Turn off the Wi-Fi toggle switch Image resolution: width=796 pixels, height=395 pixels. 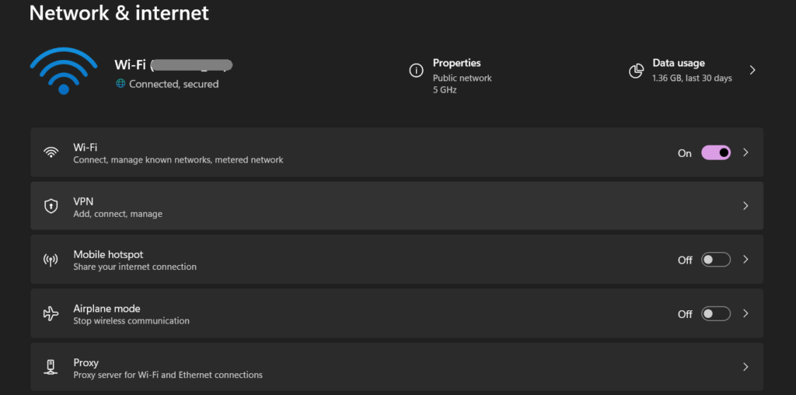(716, 152)
